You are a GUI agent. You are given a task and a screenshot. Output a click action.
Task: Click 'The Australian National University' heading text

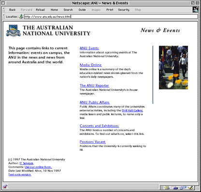click(57, 30)
